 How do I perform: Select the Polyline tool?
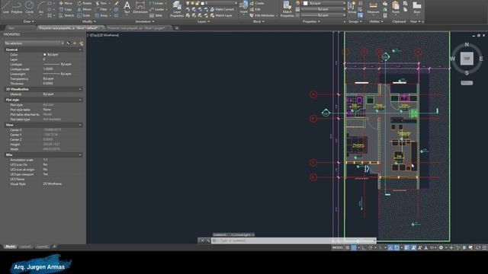coord(17,7)
